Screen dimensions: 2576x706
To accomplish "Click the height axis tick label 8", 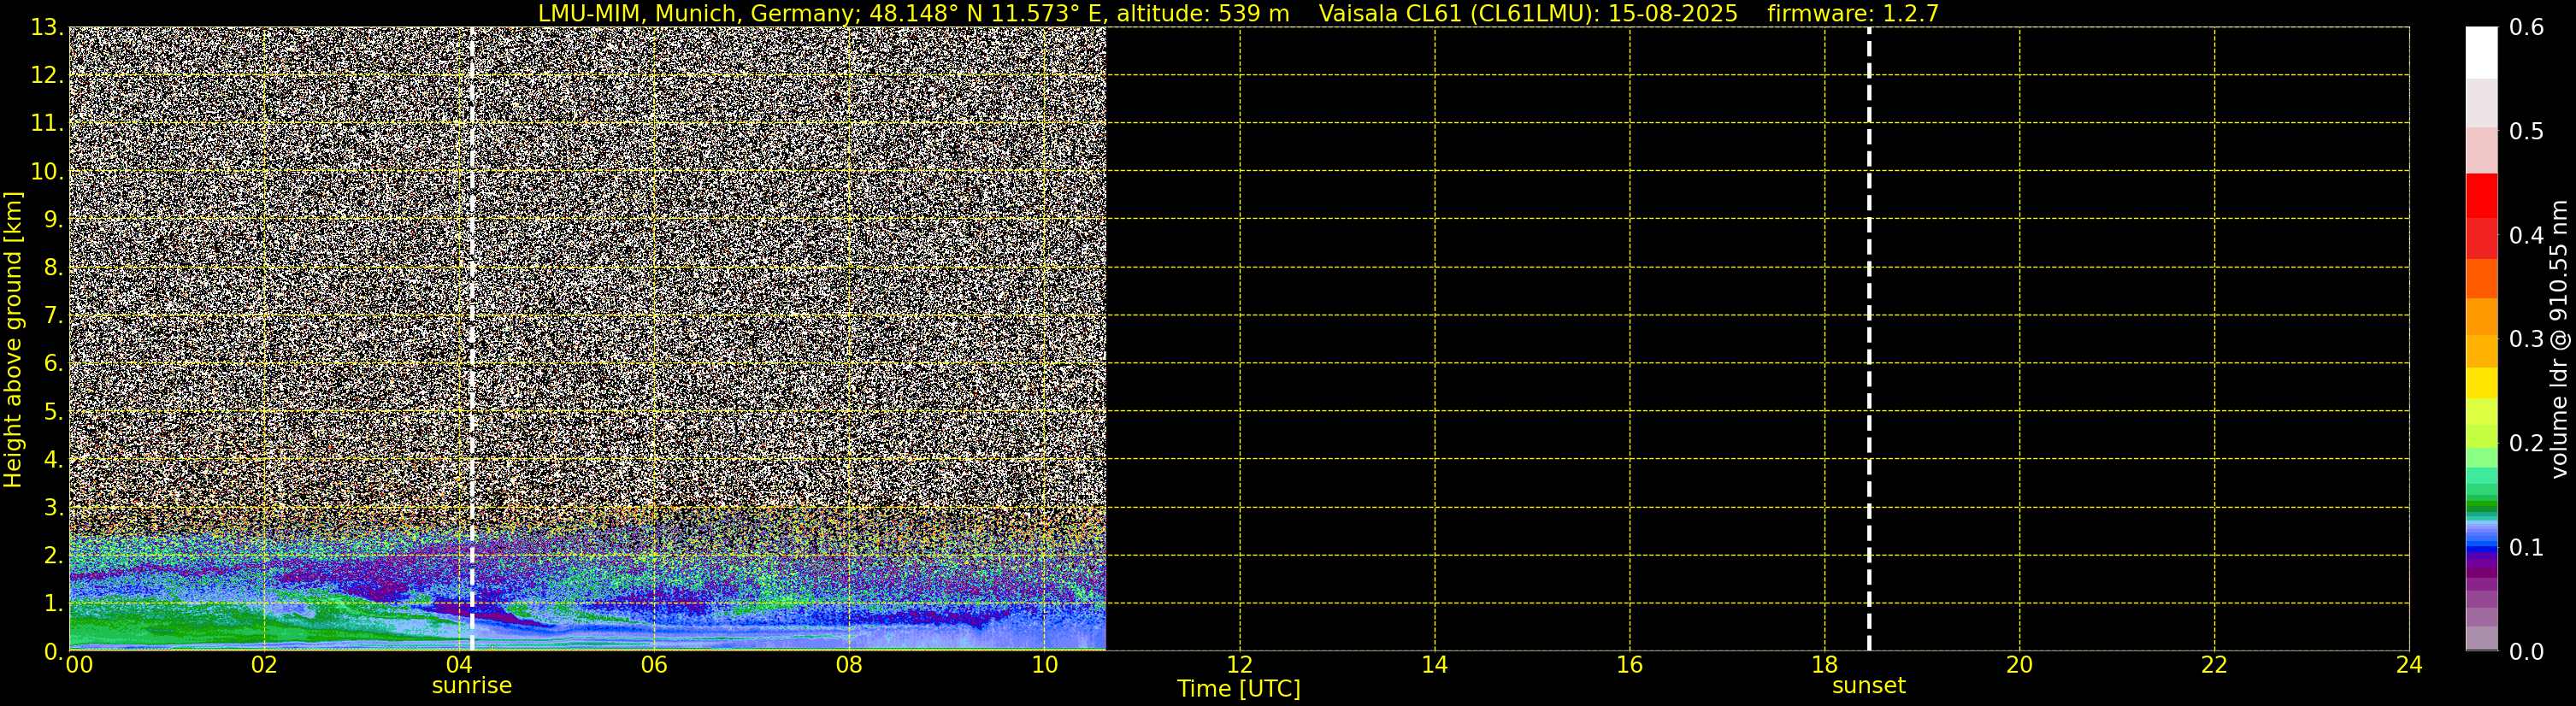I will tap(54, 267).
